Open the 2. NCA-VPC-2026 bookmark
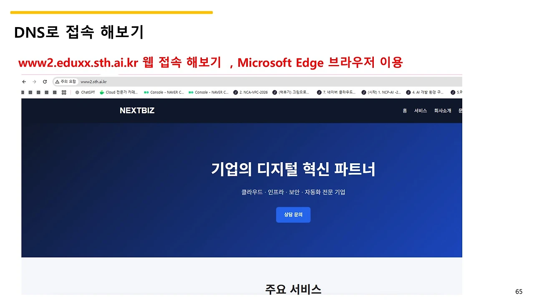Viewport: 534px width, 300px height. [251, 92]
